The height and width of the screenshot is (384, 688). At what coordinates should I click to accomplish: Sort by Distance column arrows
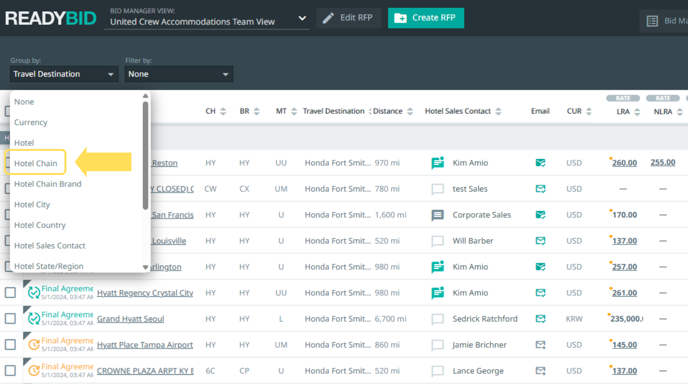410,111
